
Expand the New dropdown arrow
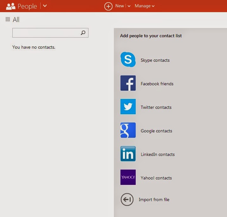(x=129, y=6)
